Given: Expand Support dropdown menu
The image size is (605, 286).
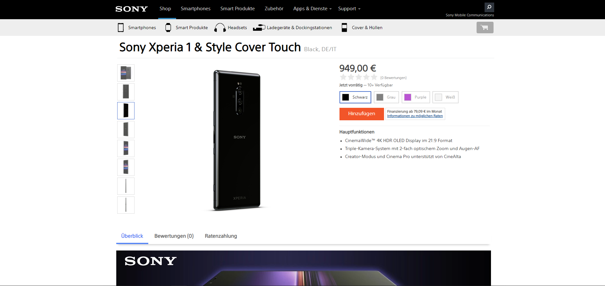Looking at the screenshot, I should [349, 9].
